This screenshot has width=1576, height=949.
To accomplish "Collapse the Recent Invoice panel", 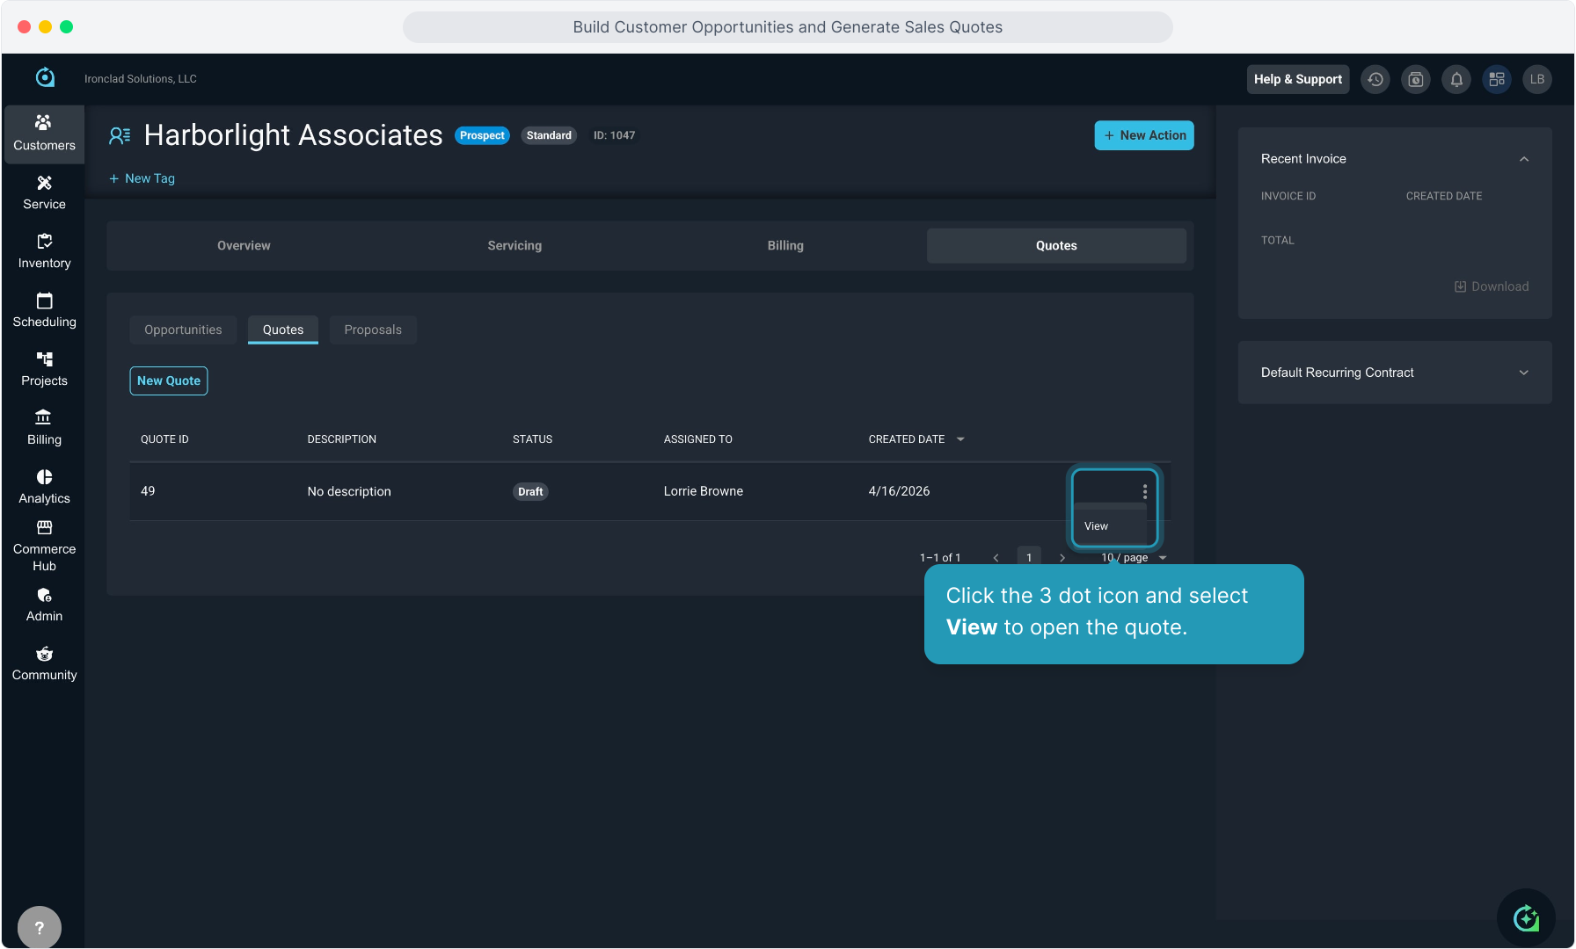I will coord(1524,159).
